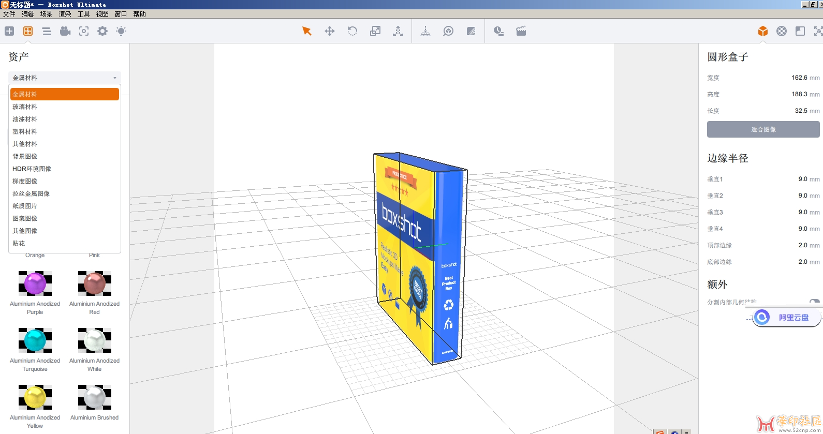Open the 帮助 menu
Viewport: 823px width, 434px height.
[x=140, y=14]
